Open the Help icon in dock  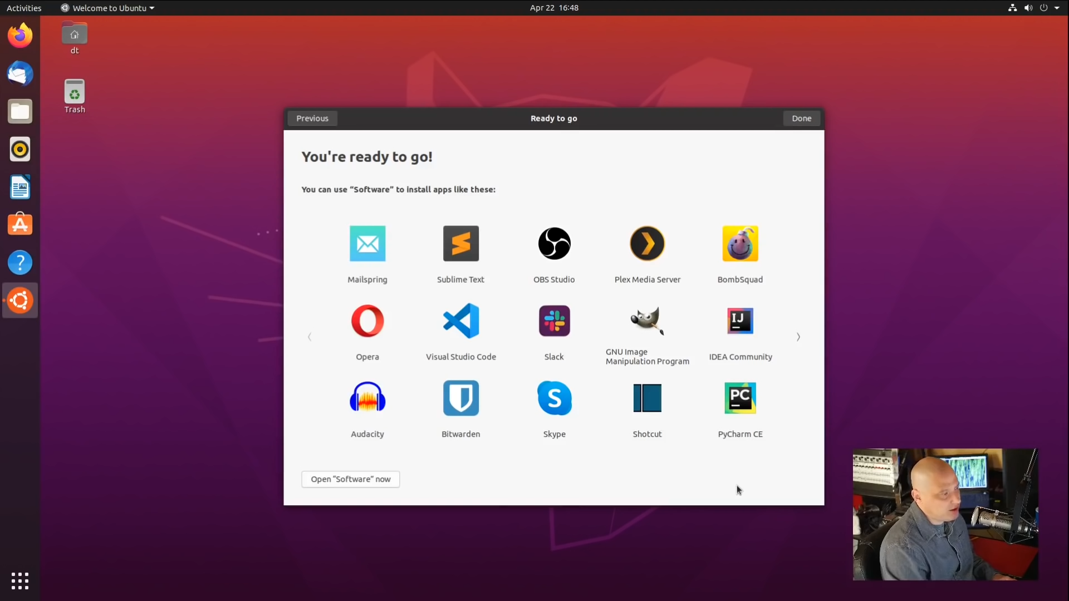(20, 263)
